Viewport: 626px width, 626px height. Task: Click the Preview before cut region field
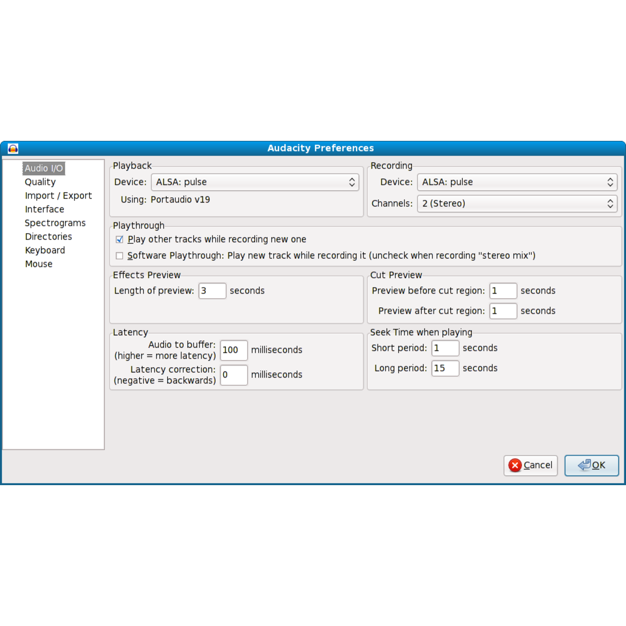click(x=503, y=291)
